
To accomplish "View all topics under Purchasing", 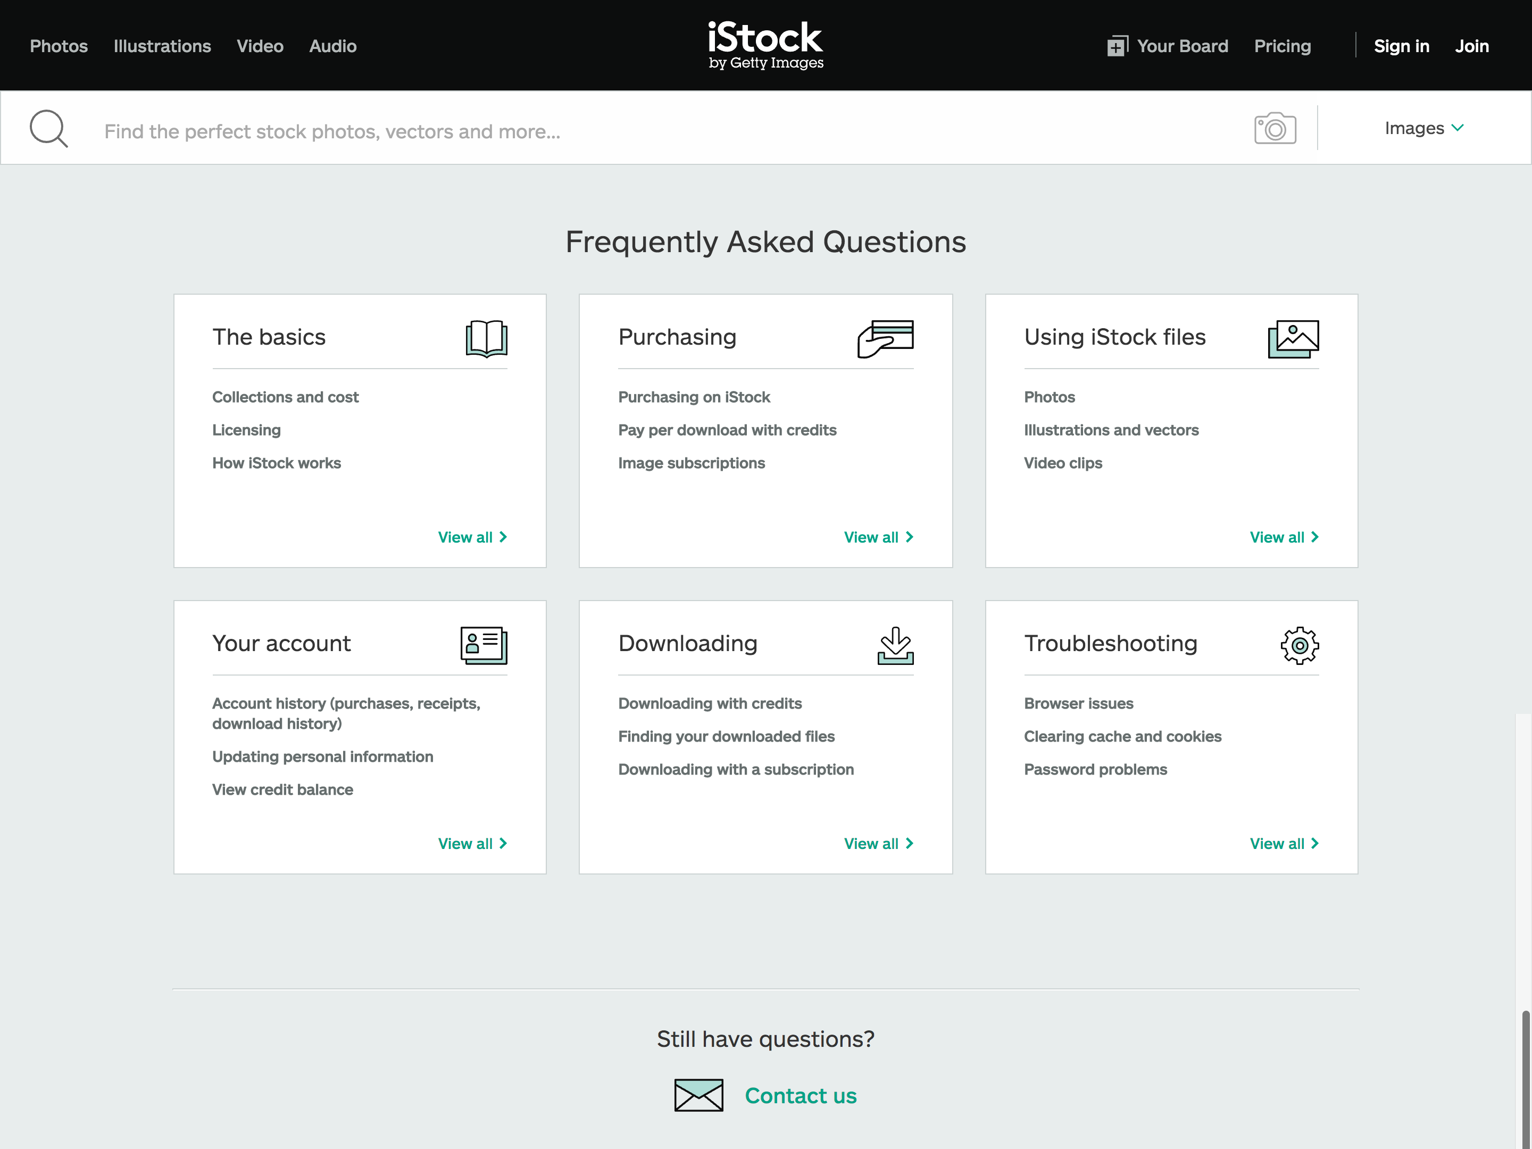I will (878, 537).
